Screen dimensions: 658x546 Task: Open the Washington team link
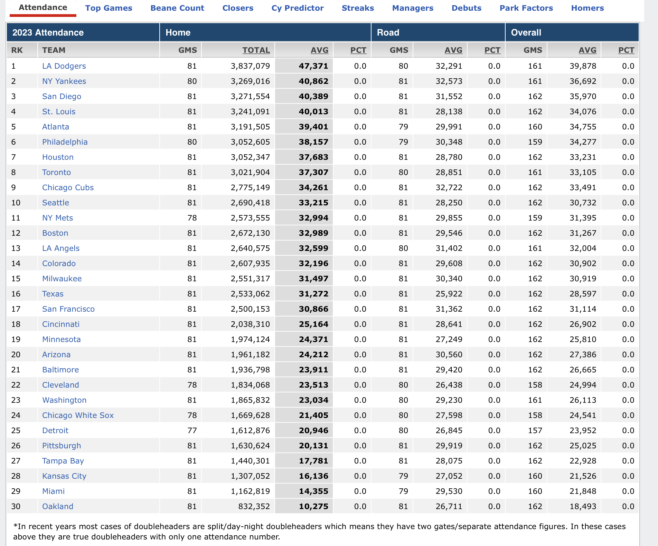pos(64,400)
